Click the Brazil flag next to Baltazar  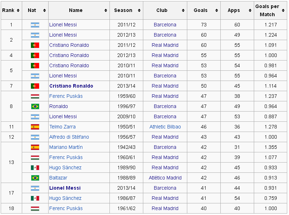pyautogui.click(x=35, y=178)
